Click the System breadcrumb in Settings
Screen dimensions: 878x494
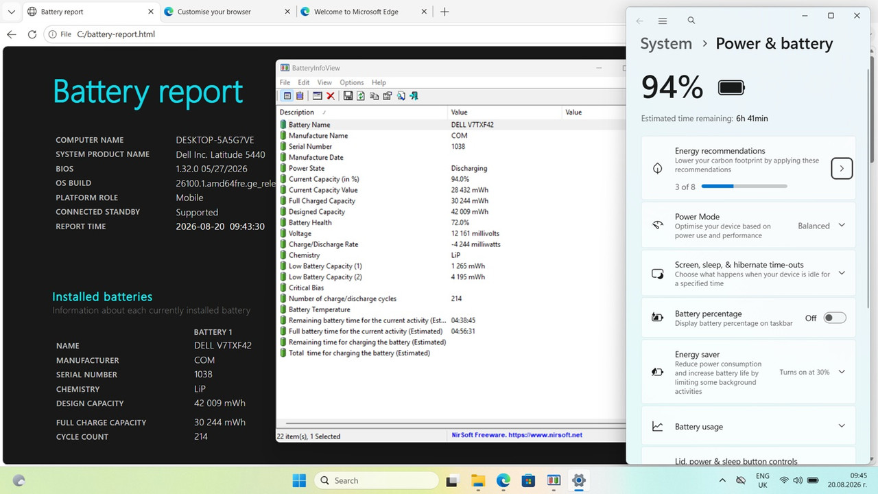coord(666,44)
